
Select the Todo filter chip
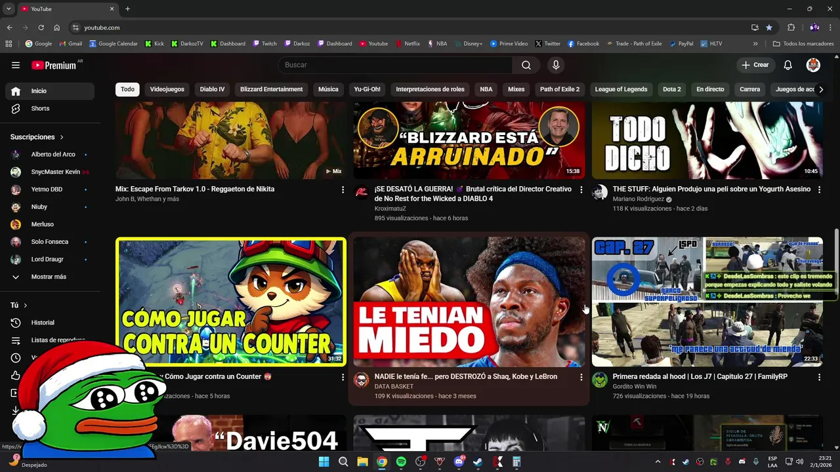tap(127, 89)
